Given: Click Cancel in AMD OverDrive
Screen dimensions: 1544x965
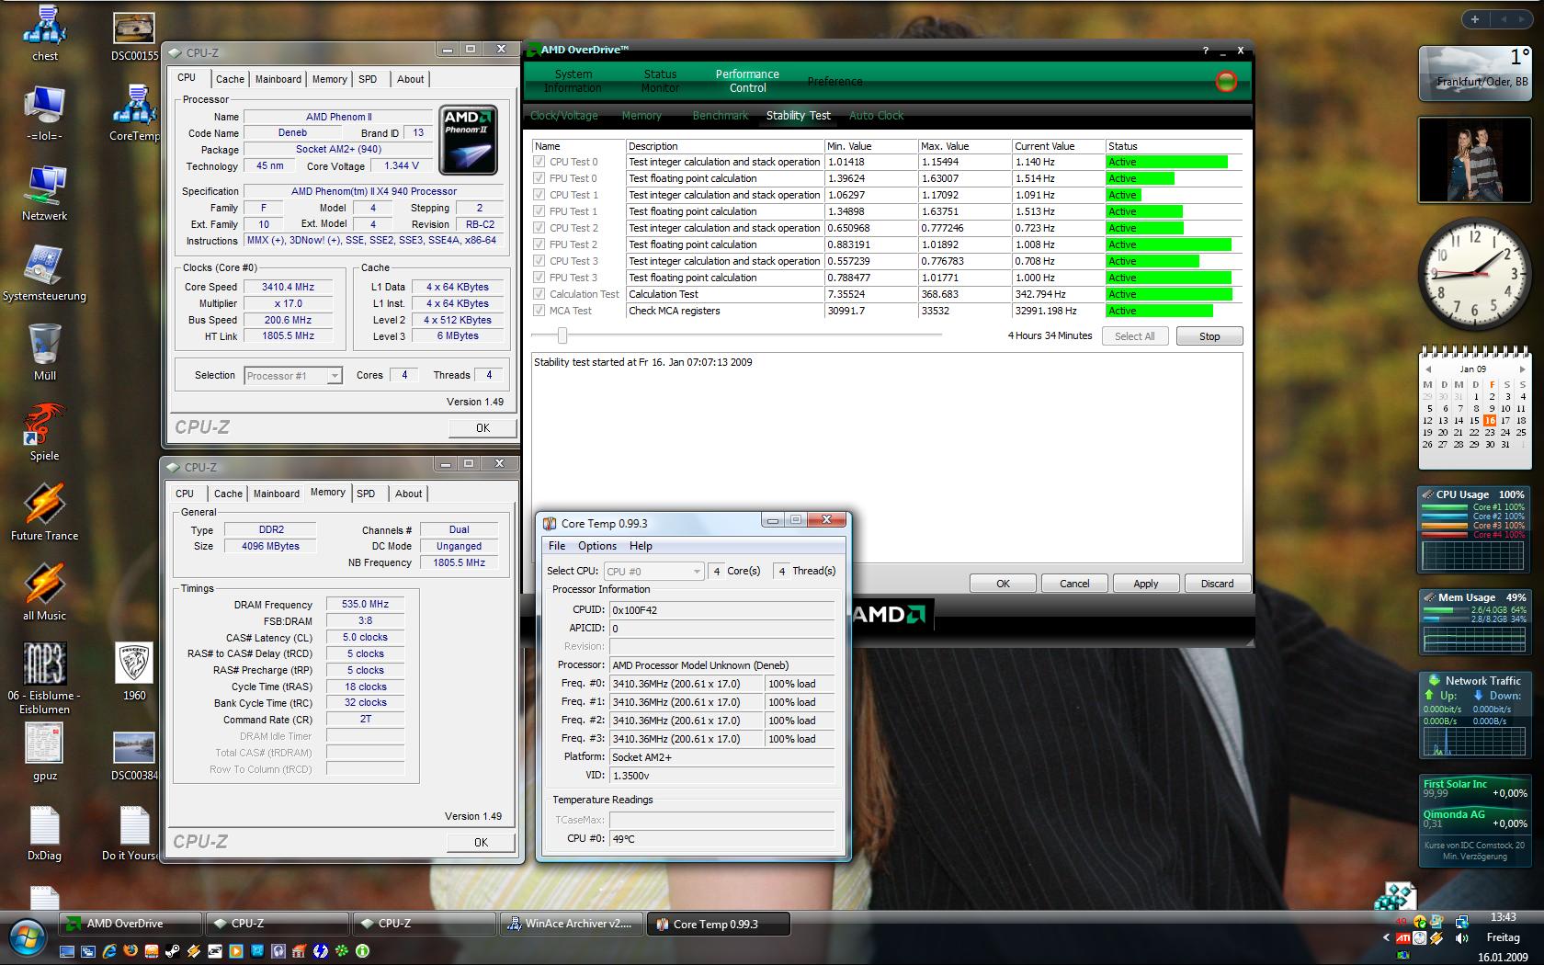Looking at the screenshot, I should 1074,584.
